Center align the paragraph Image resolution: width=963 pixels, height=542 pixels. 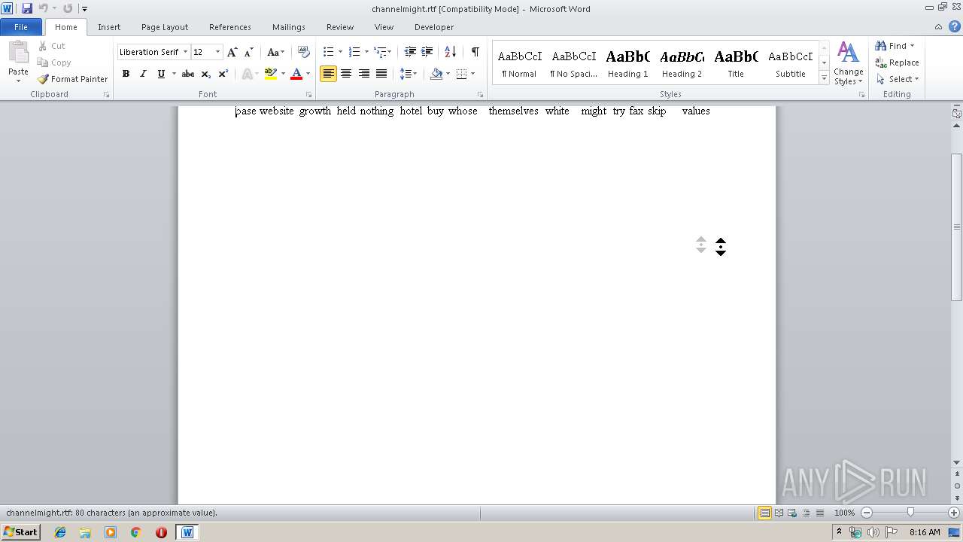coord(346,74)
